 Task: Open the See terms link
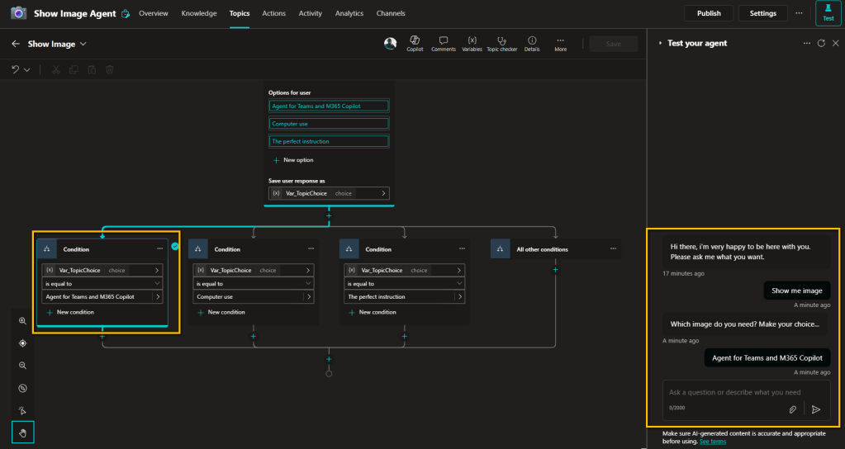pos(713,442)
